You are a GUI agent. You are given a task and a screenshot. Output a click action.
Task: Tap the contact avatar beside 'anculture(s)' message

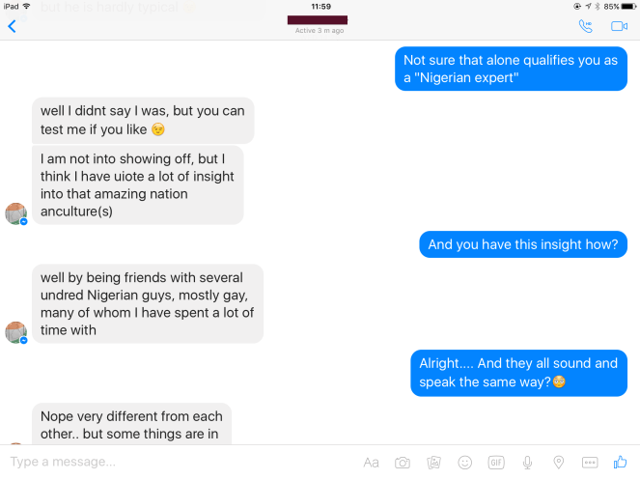coord(15,213)
